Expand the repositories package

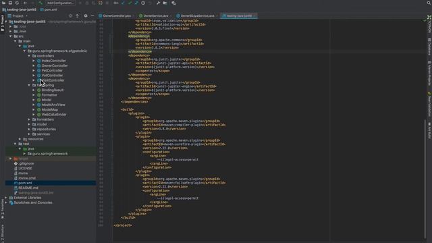pyautogui.click(x=29, y=129)
